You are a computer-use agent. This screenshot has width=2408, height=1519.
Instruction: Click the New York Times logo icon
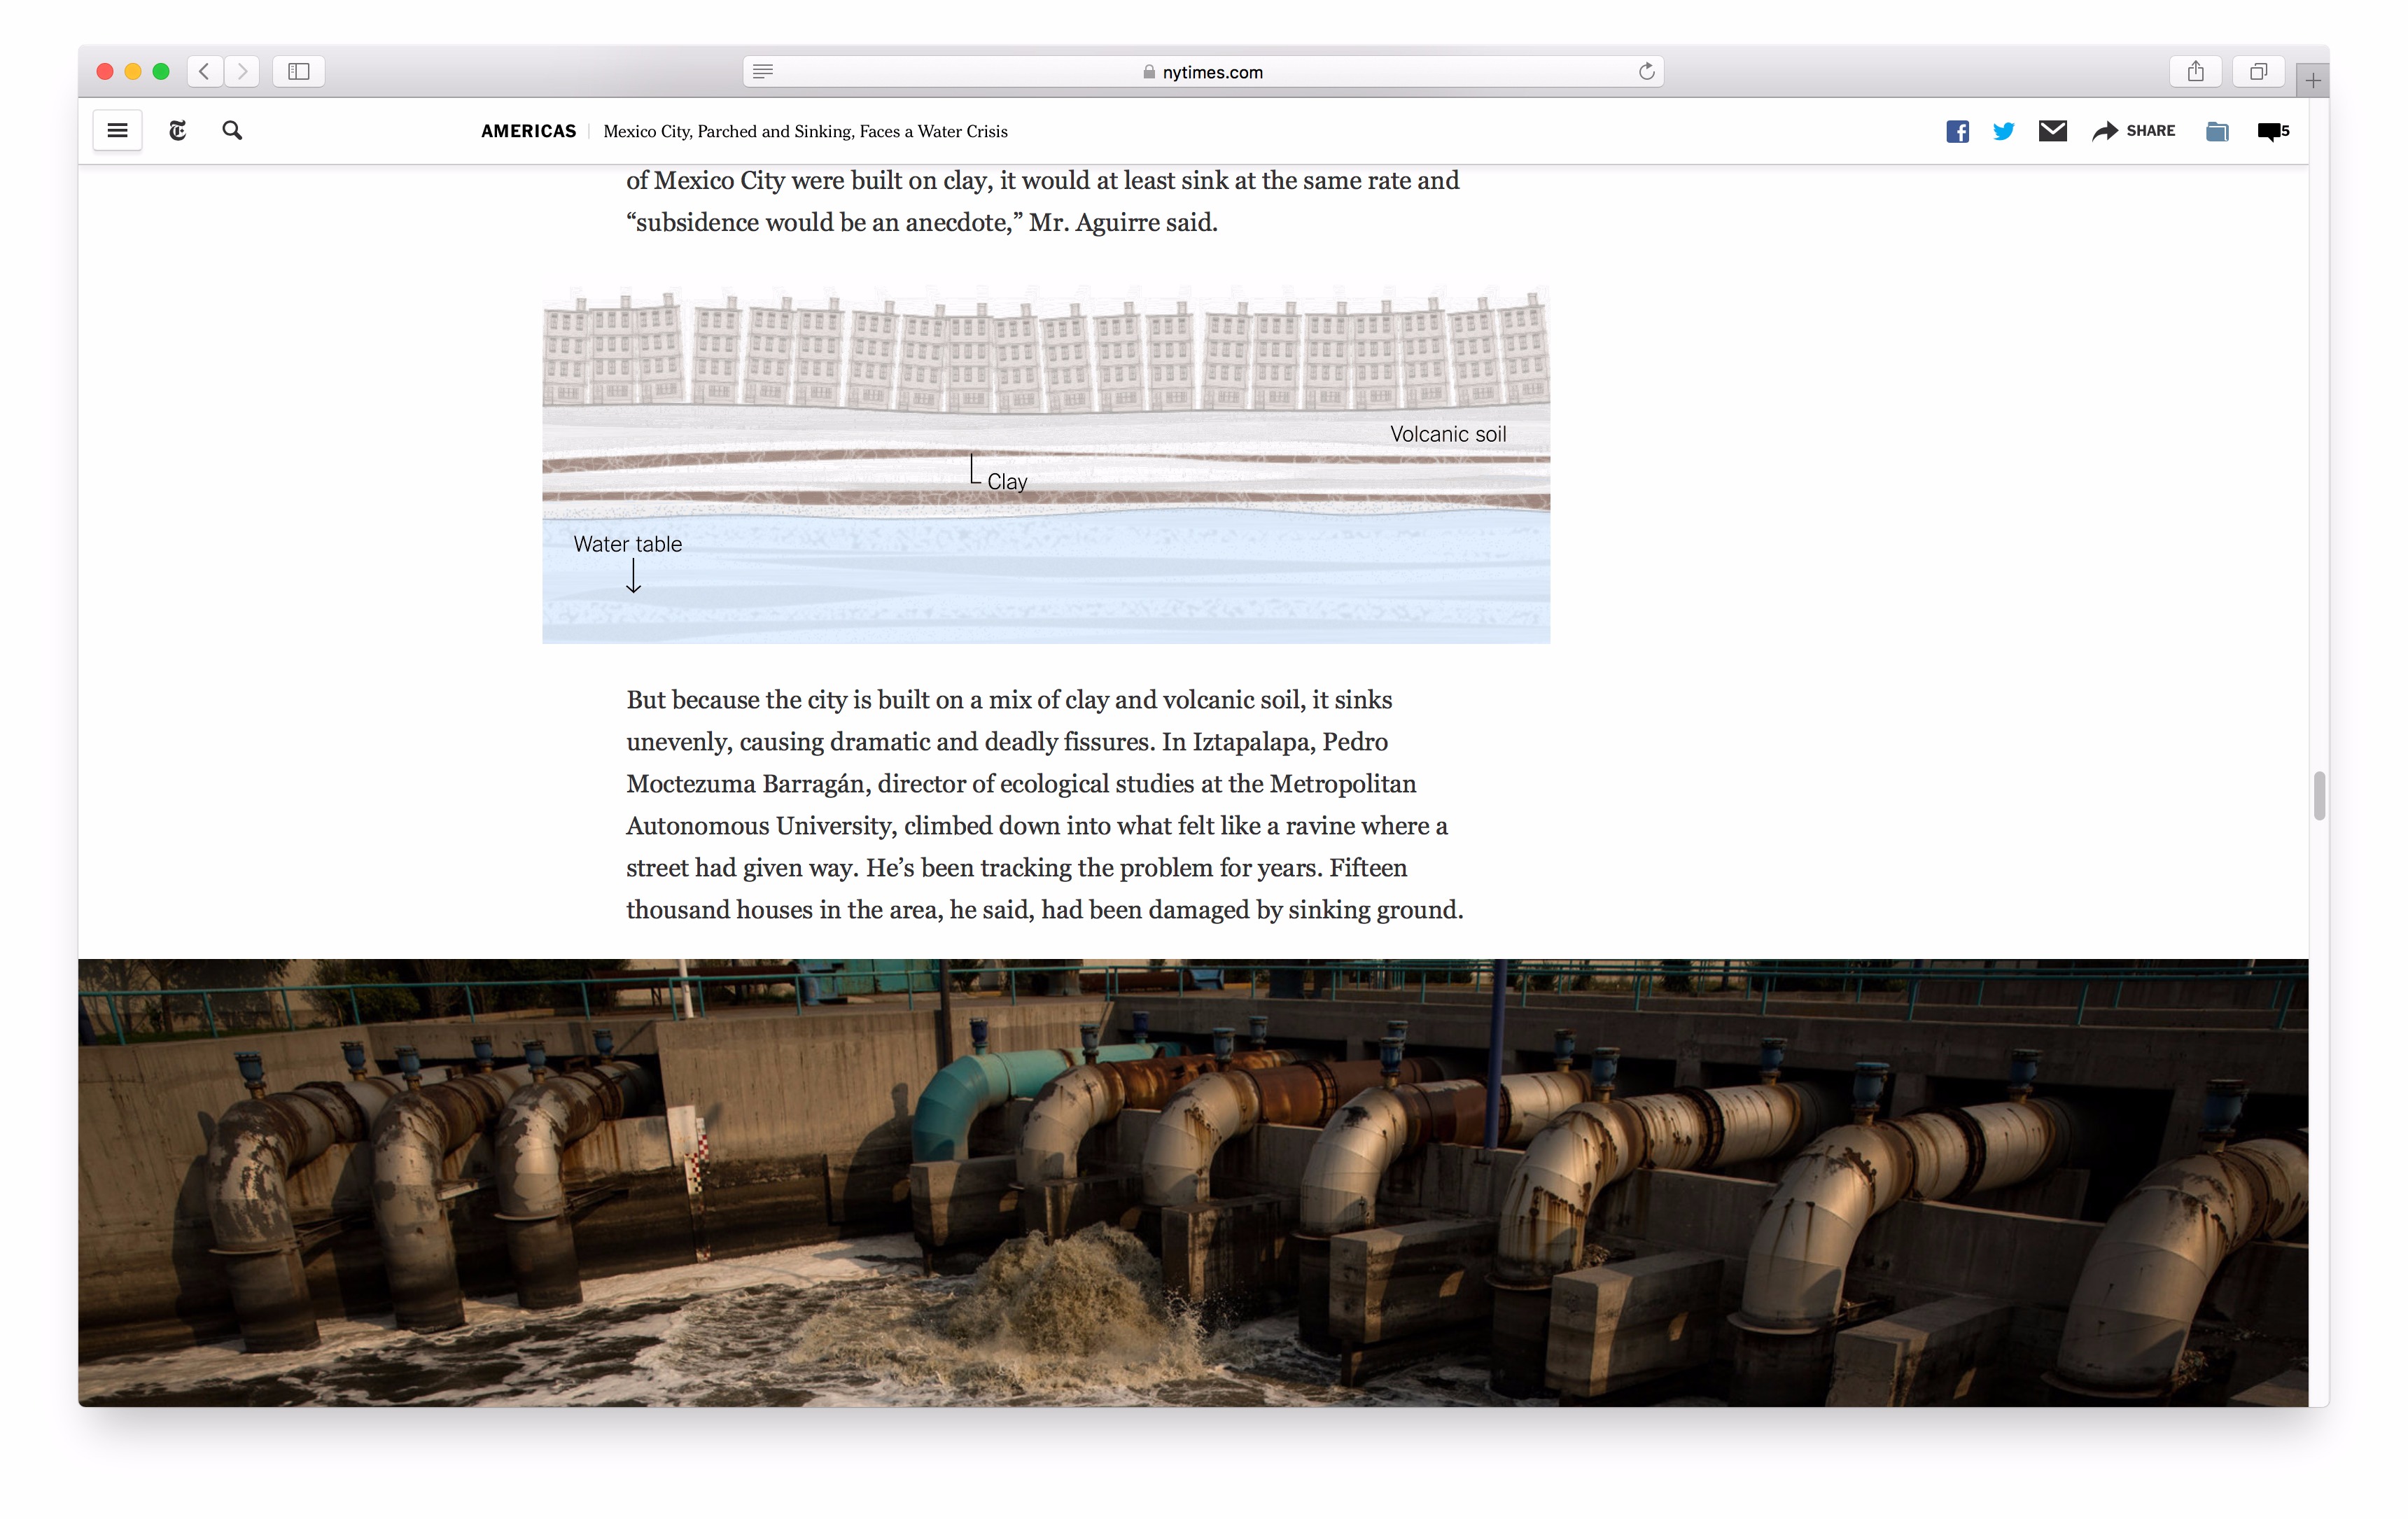click(177, 131)
